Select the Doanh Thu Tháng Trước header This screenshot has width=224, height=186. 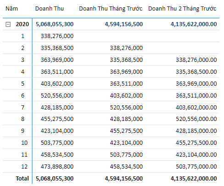111,9
